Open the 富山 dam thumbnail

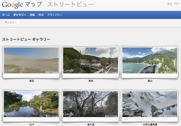150,61
